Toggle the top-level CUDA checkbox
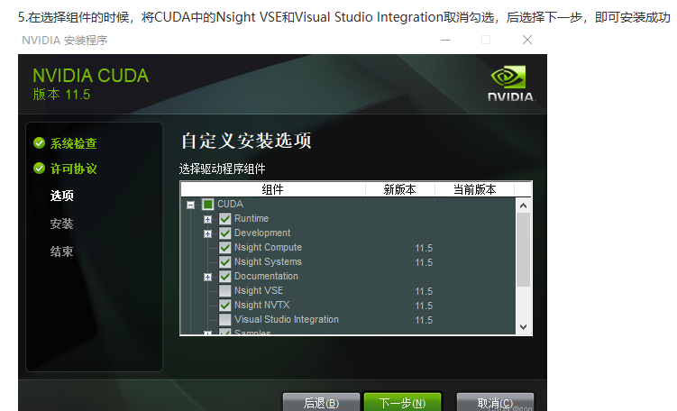The width and height of the screenshot is (677, 411). point(207,205)
